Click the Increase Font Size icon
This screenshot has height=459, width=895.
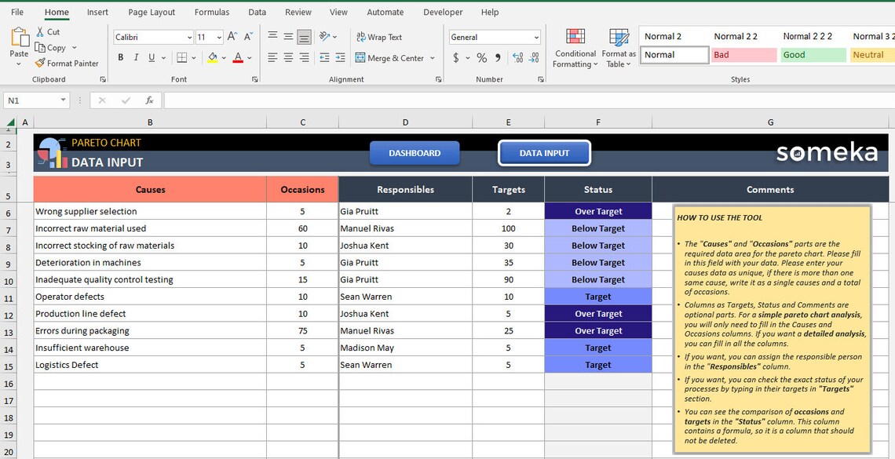tap(232, 35)
